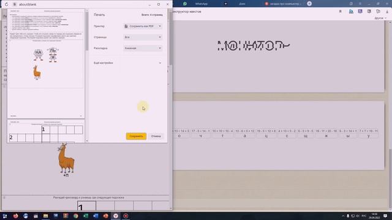Click the first page print preview thumbnail
The image size is (392, 220).
point(46,64)
